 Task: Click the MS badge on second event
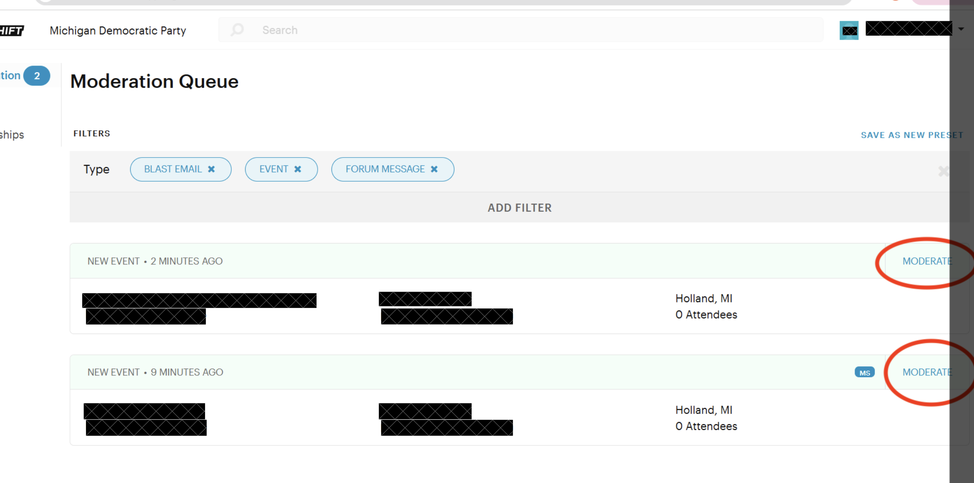pyautogui.click(x=864, y=372)
